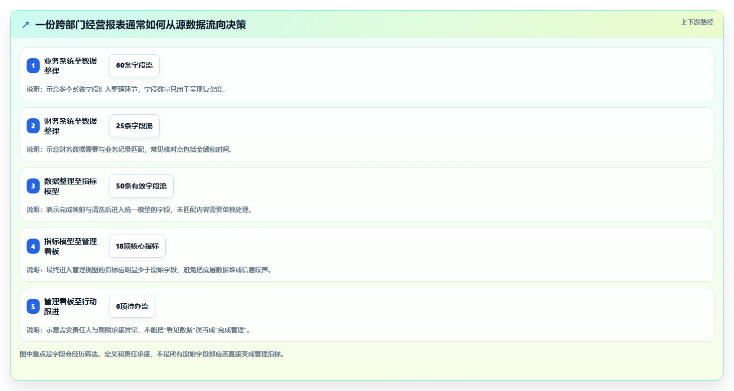The height and width of the screenshot is (391, 734).
Task: Click the 18项核心指标 pill
Action: point(137,246)
